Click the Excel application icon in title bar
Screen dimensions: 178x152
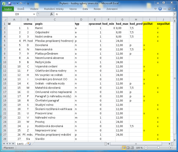click(4, 4)
